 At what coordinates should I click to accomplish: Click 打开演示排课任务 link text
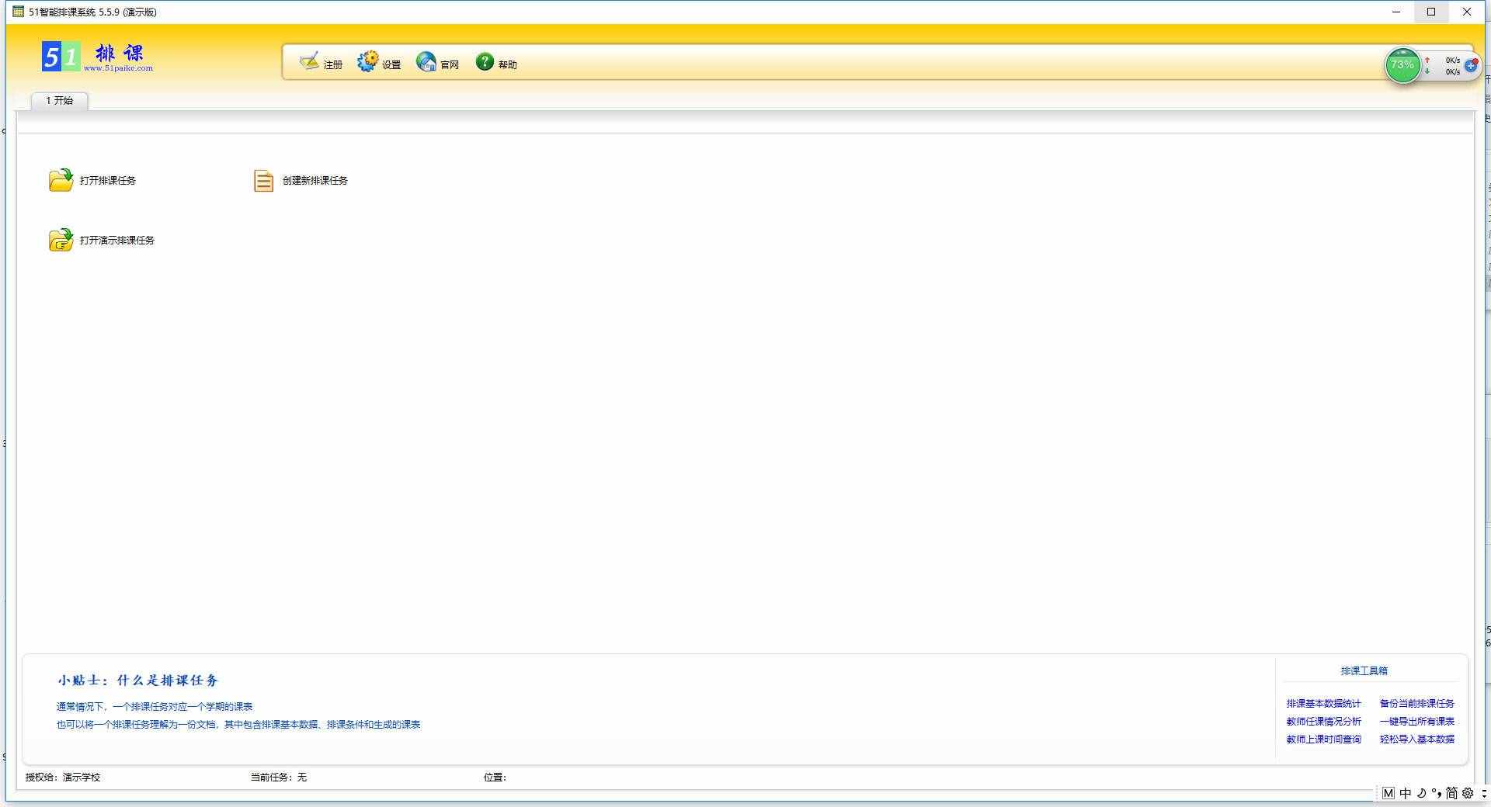click(x=117, y=240)
